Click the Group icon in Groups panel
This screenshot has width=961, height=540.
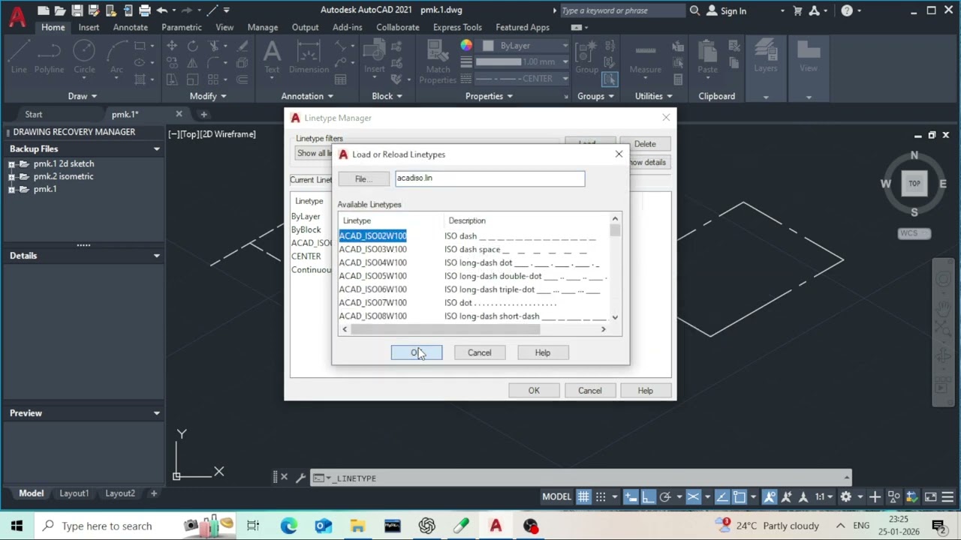586,57
